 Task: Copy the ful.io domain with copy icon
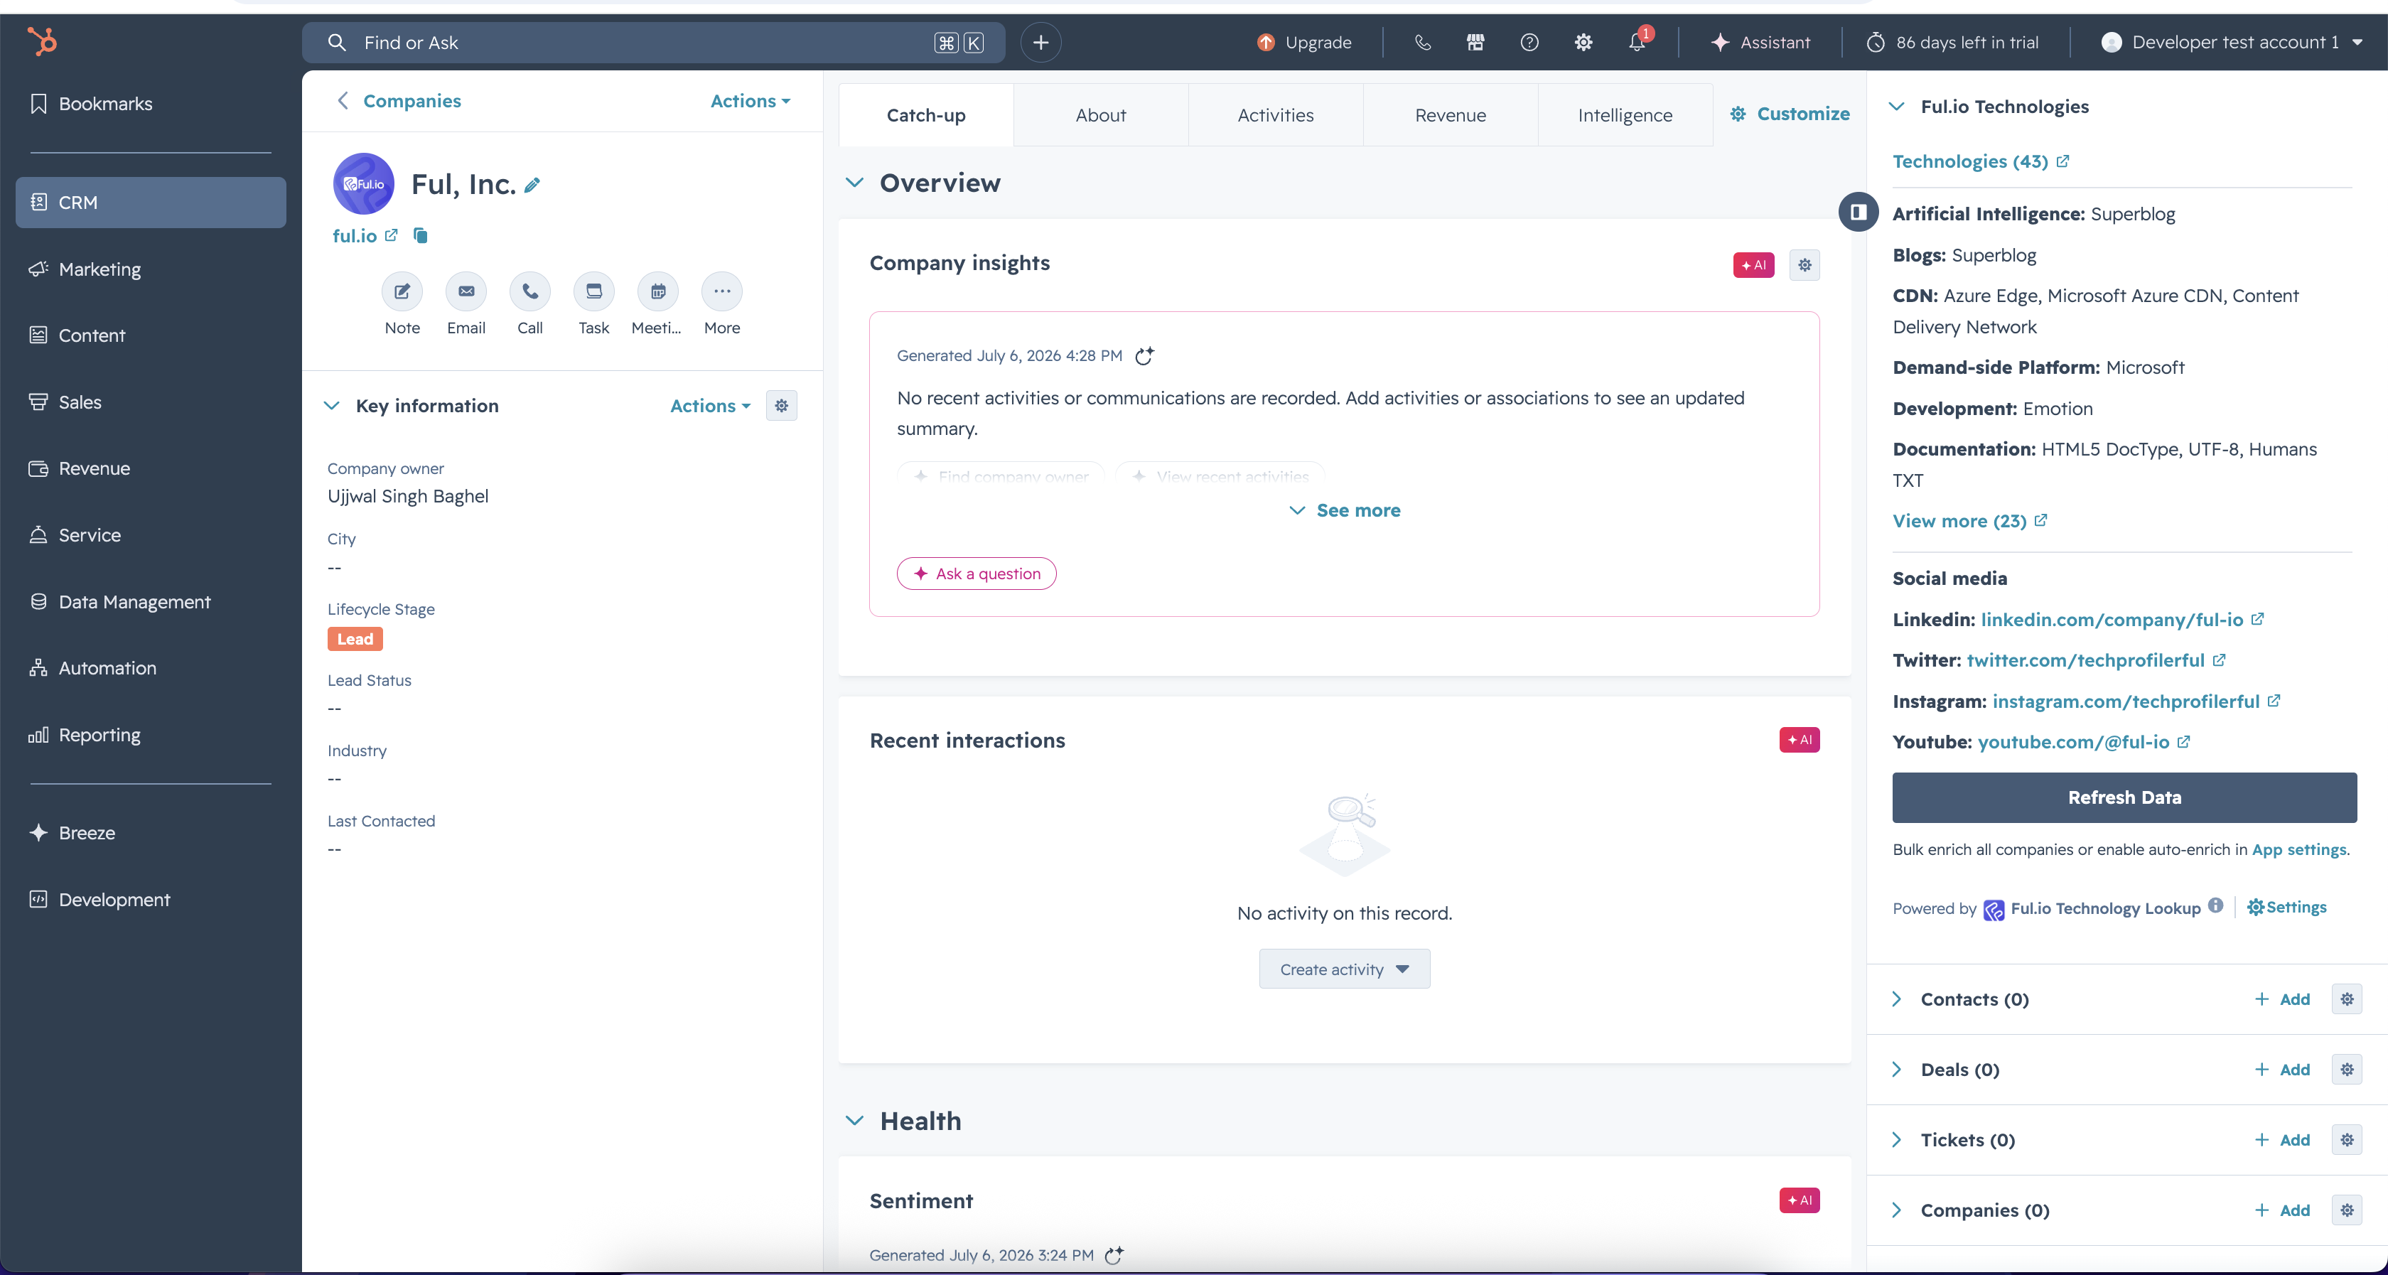(420, 235)
